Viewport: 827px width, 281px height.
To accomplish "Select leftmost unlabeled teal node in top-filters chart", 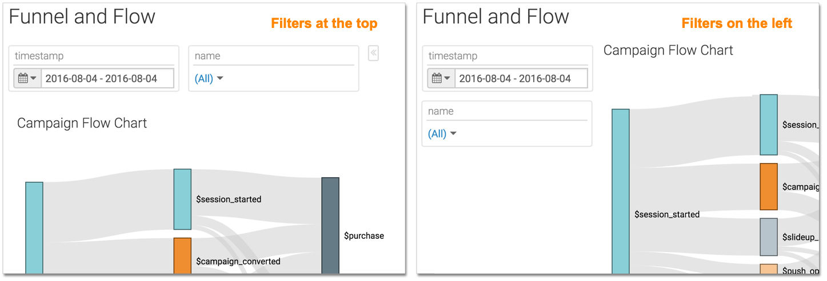I will (34, 227).
